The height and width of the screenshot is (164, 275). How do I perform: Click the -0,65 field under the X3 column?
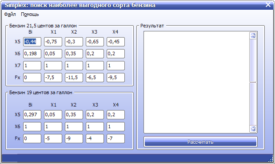click(95, 42)
